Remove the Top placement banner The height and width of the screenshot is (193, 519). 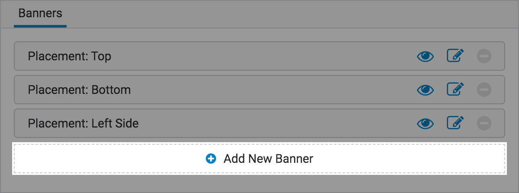pyautogui.click(x=484, y=56)
